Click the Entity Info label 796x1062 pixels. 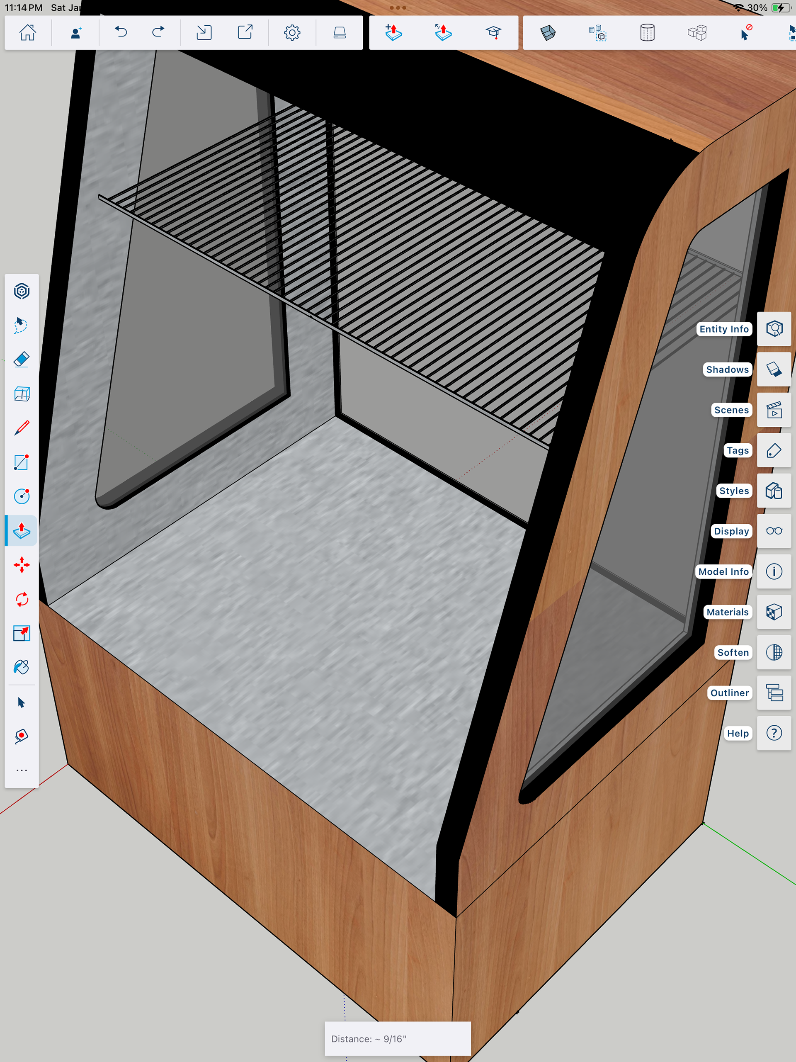[723, 329]
